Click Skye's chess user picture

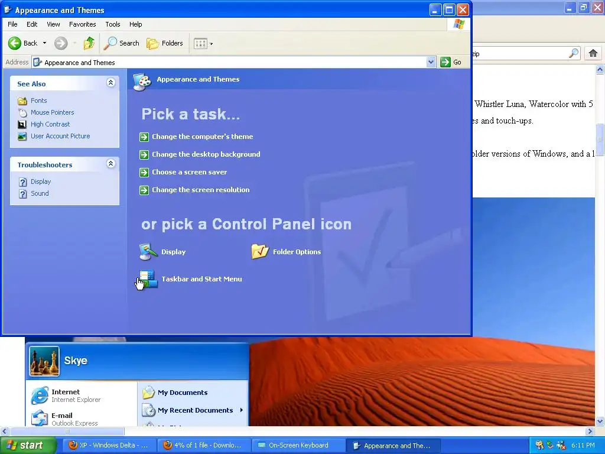click(44, 361)
